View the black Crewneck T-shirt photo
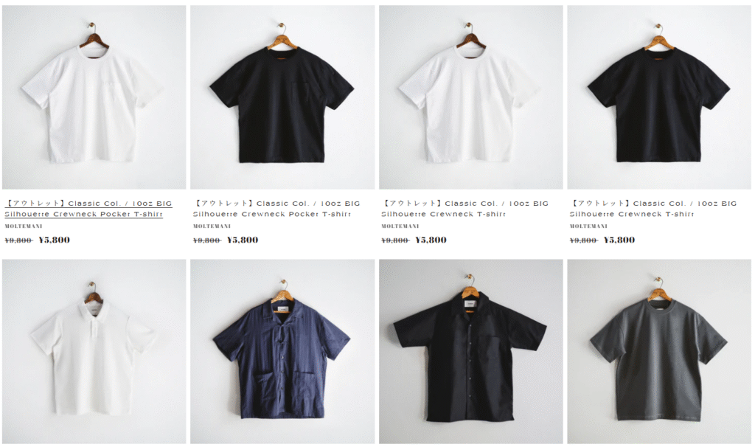755x447 pixels. point(659,97)
